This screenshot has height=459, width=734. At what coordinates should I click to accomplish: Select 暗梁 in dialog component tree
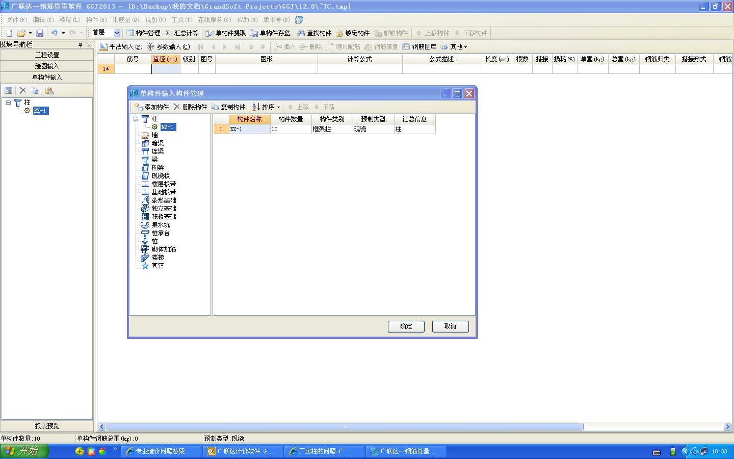point(158,143)
